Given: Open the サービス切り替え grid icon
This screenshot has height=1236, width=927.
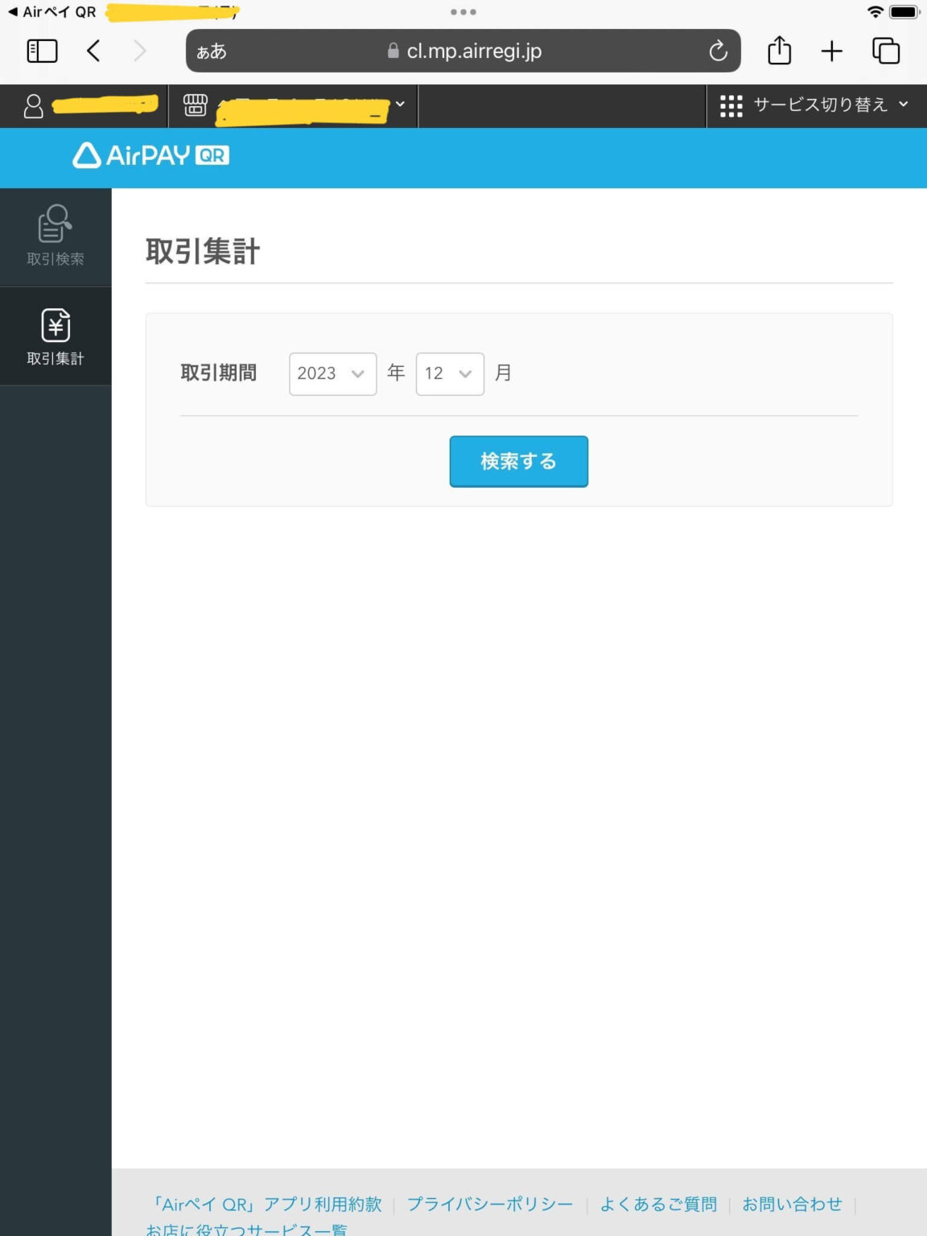Looking at the screenshot, I should pyautogui.click(x=729, y=105).
